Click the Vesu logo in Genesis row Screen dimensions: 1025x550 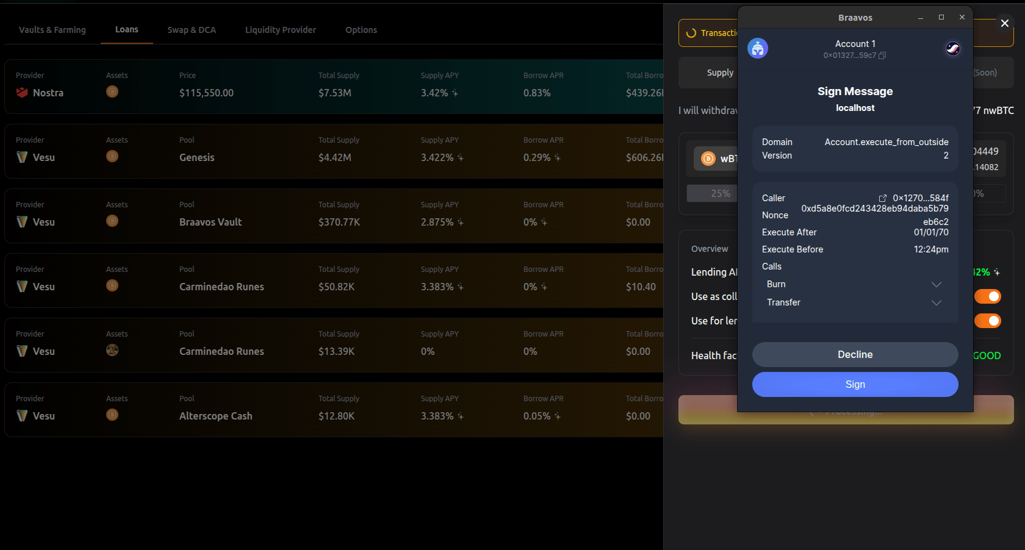tap(22, 157)
